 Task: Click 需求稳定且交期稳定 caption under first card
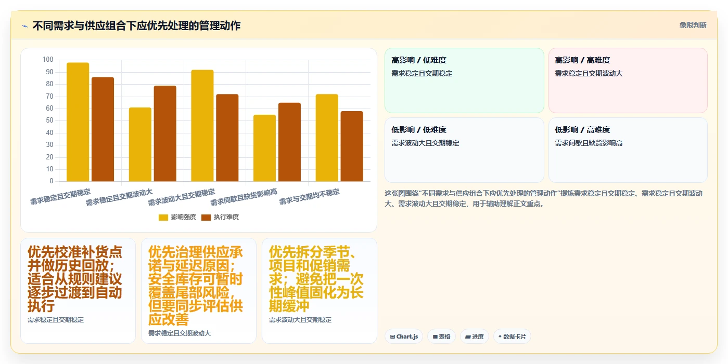pyautogui.click(x=56, y=320)
